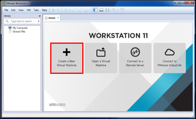Click the Enter Full Screen icon
The image size is (196, 119).
[x=107, y=10]
